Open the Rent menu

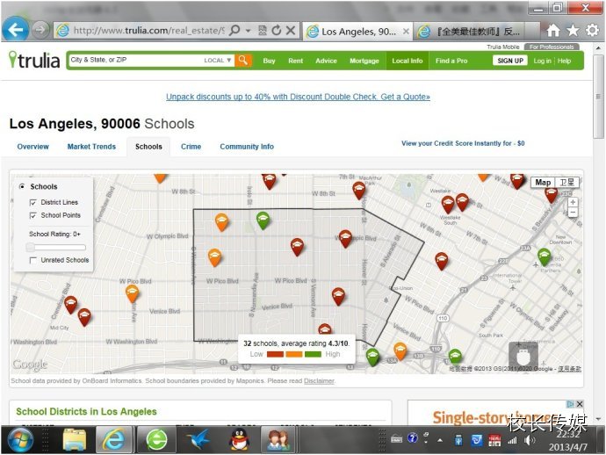(296, 61)
